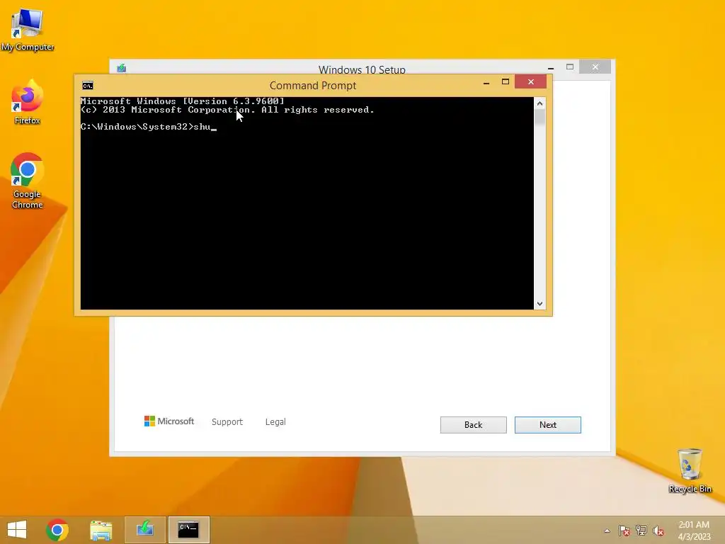Switch to Windows 10 Setup taskbar item

(145, 530)
